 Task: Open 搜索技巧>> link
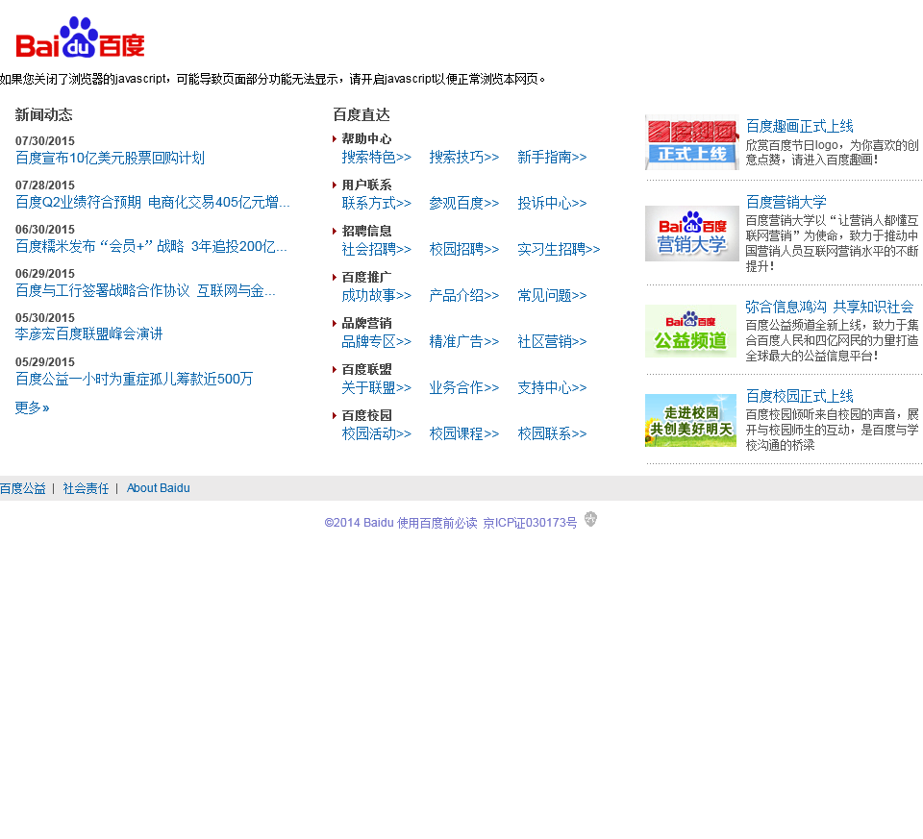coord(464,157)
